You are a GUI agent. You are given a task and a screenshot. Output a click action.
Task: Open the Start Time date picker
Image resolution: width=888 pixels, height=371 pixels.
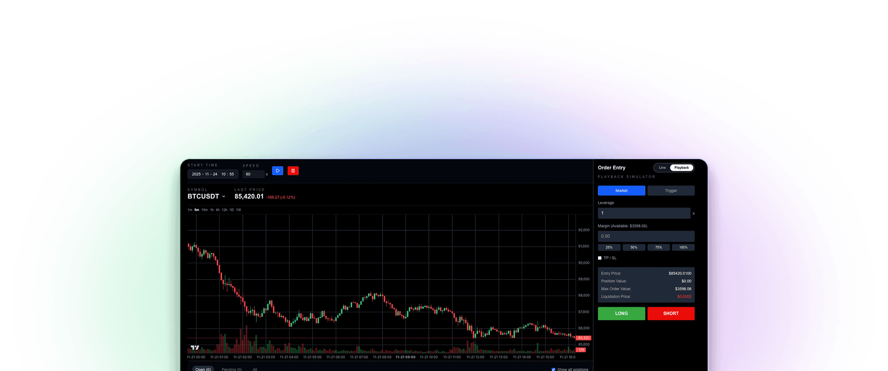[x=212, y=174]
